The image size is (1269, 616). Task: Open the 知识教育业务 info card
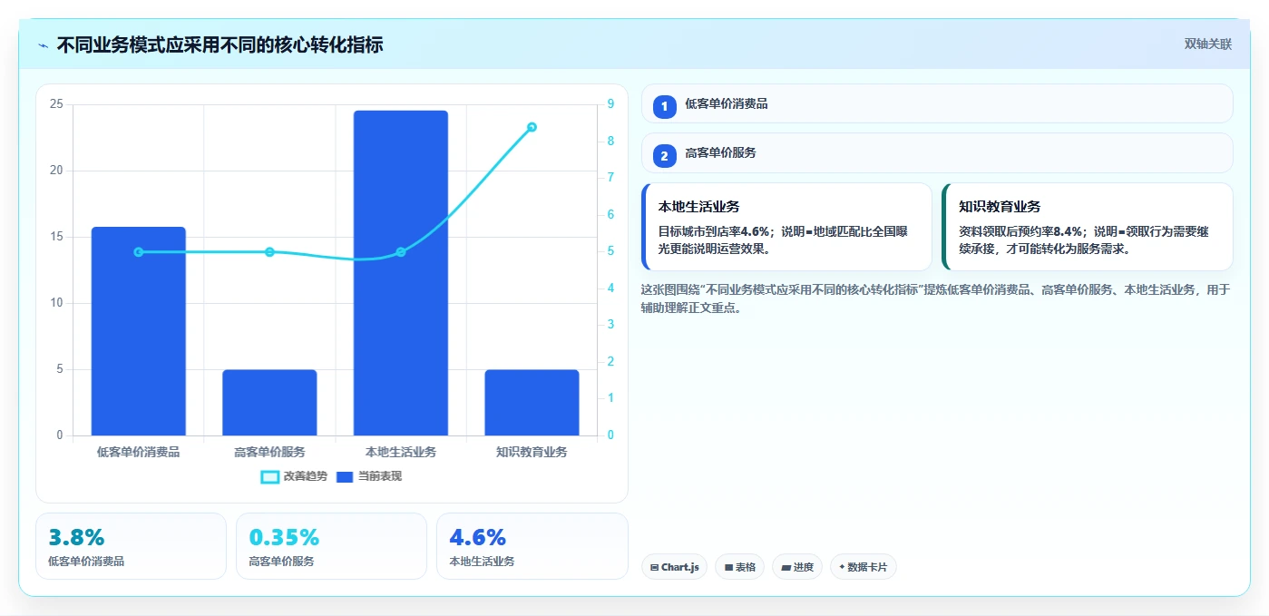1088,227
